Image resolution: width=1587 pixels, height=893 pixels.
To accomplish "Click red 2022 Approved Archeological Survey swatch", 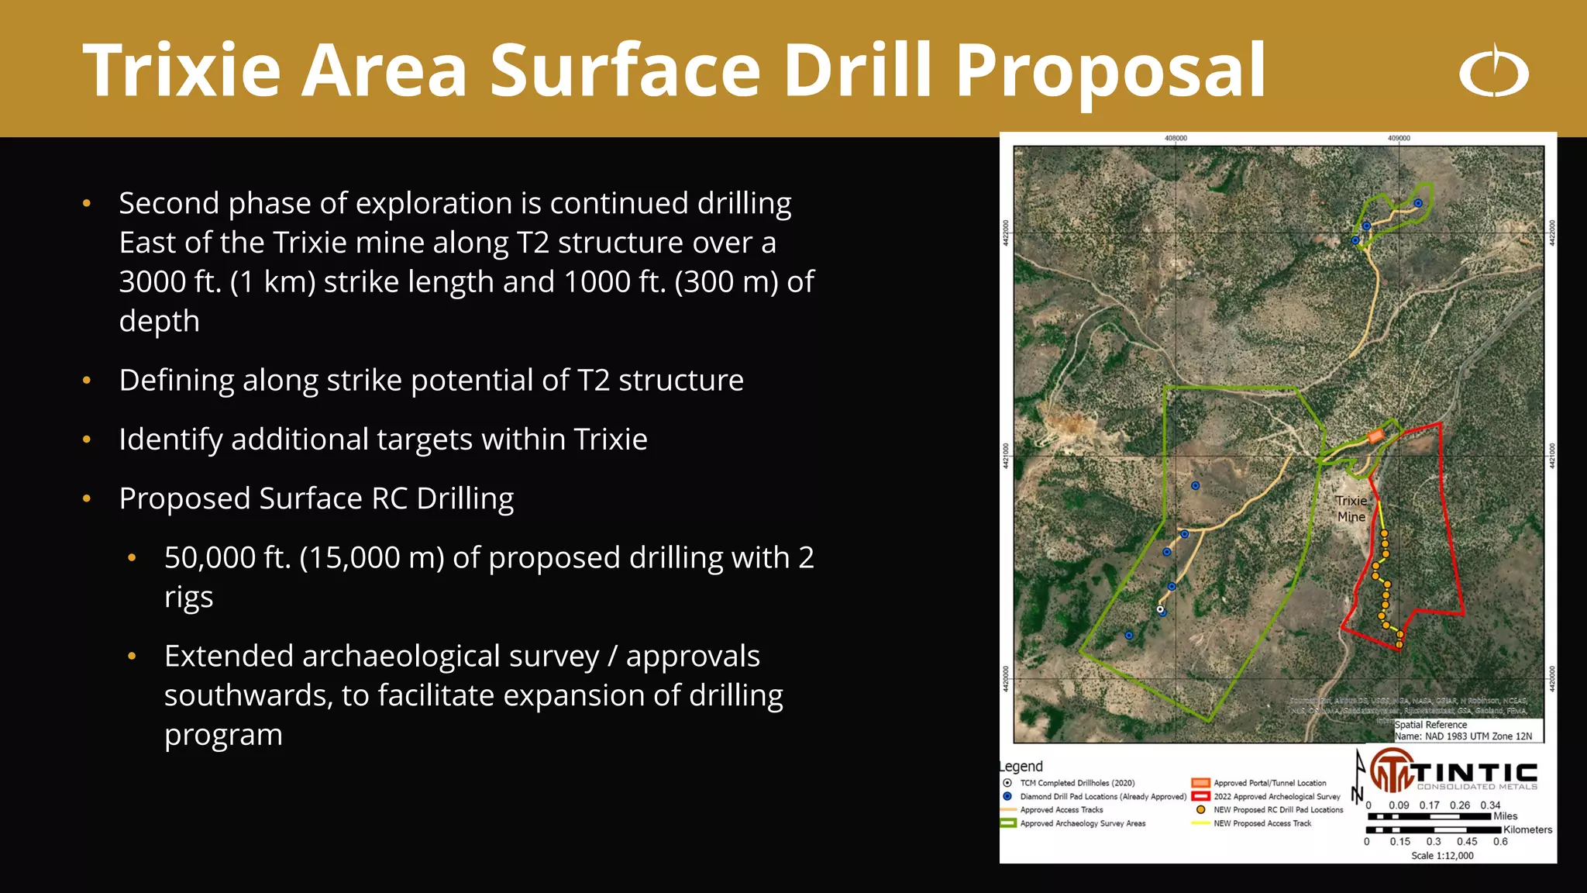I will click(x=1200, y=796).
